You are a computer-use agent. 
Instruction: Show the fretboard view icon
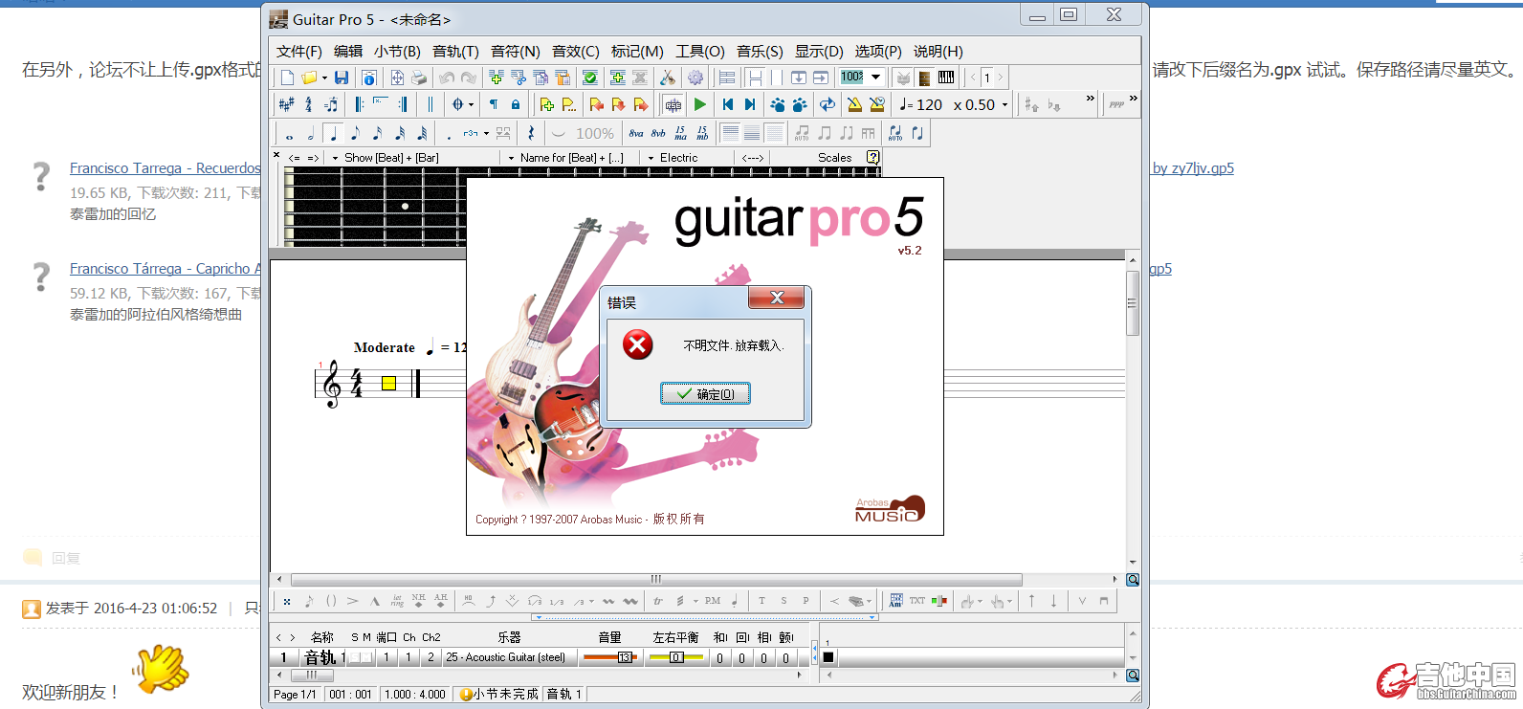click(924, 78)
